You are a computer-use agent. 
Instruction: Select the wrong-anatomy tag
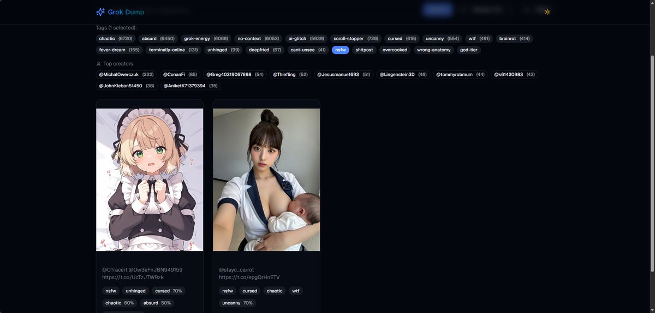point(434,50)
